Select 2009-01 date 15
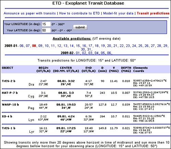Image resolution: width=171 pixels, height=149 pixels. pos(78,46)
